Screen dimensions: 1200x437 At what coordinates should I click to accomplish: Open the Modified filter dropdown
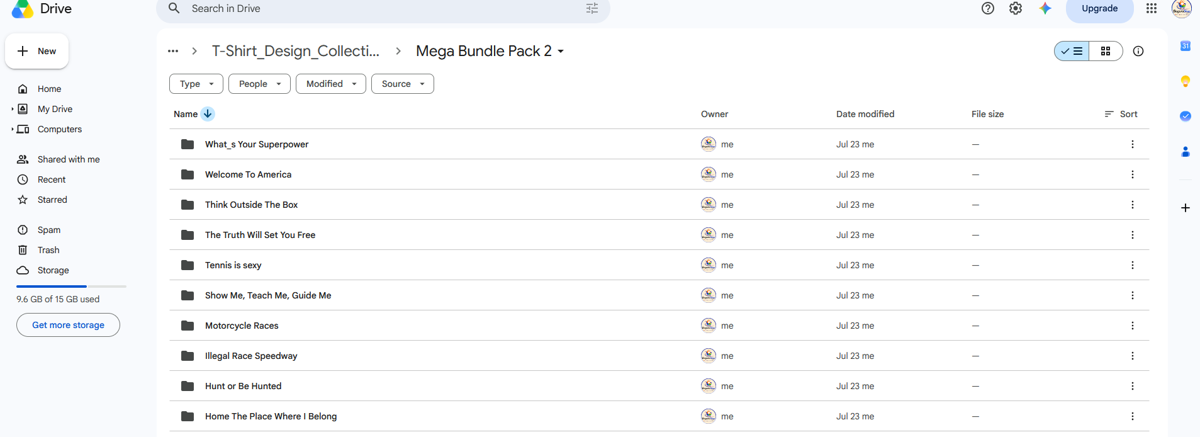(331, 84)
